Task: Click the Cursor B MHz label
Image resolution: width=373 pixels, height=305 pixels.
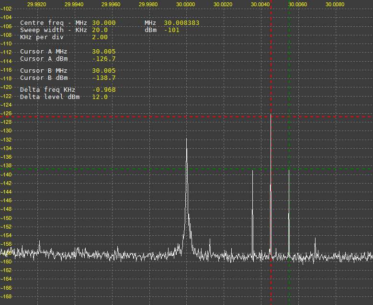Action: tap(44, 71)
